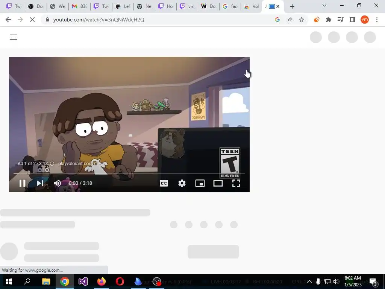This screenshot has height=289, width=385.
Task: Toggle Chrome side panel
Action: pyautogui.click(x=353, y=20)
